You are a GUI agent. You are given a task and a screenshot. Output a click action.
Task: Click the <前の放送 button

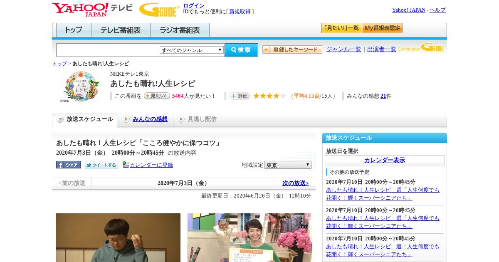72,183
